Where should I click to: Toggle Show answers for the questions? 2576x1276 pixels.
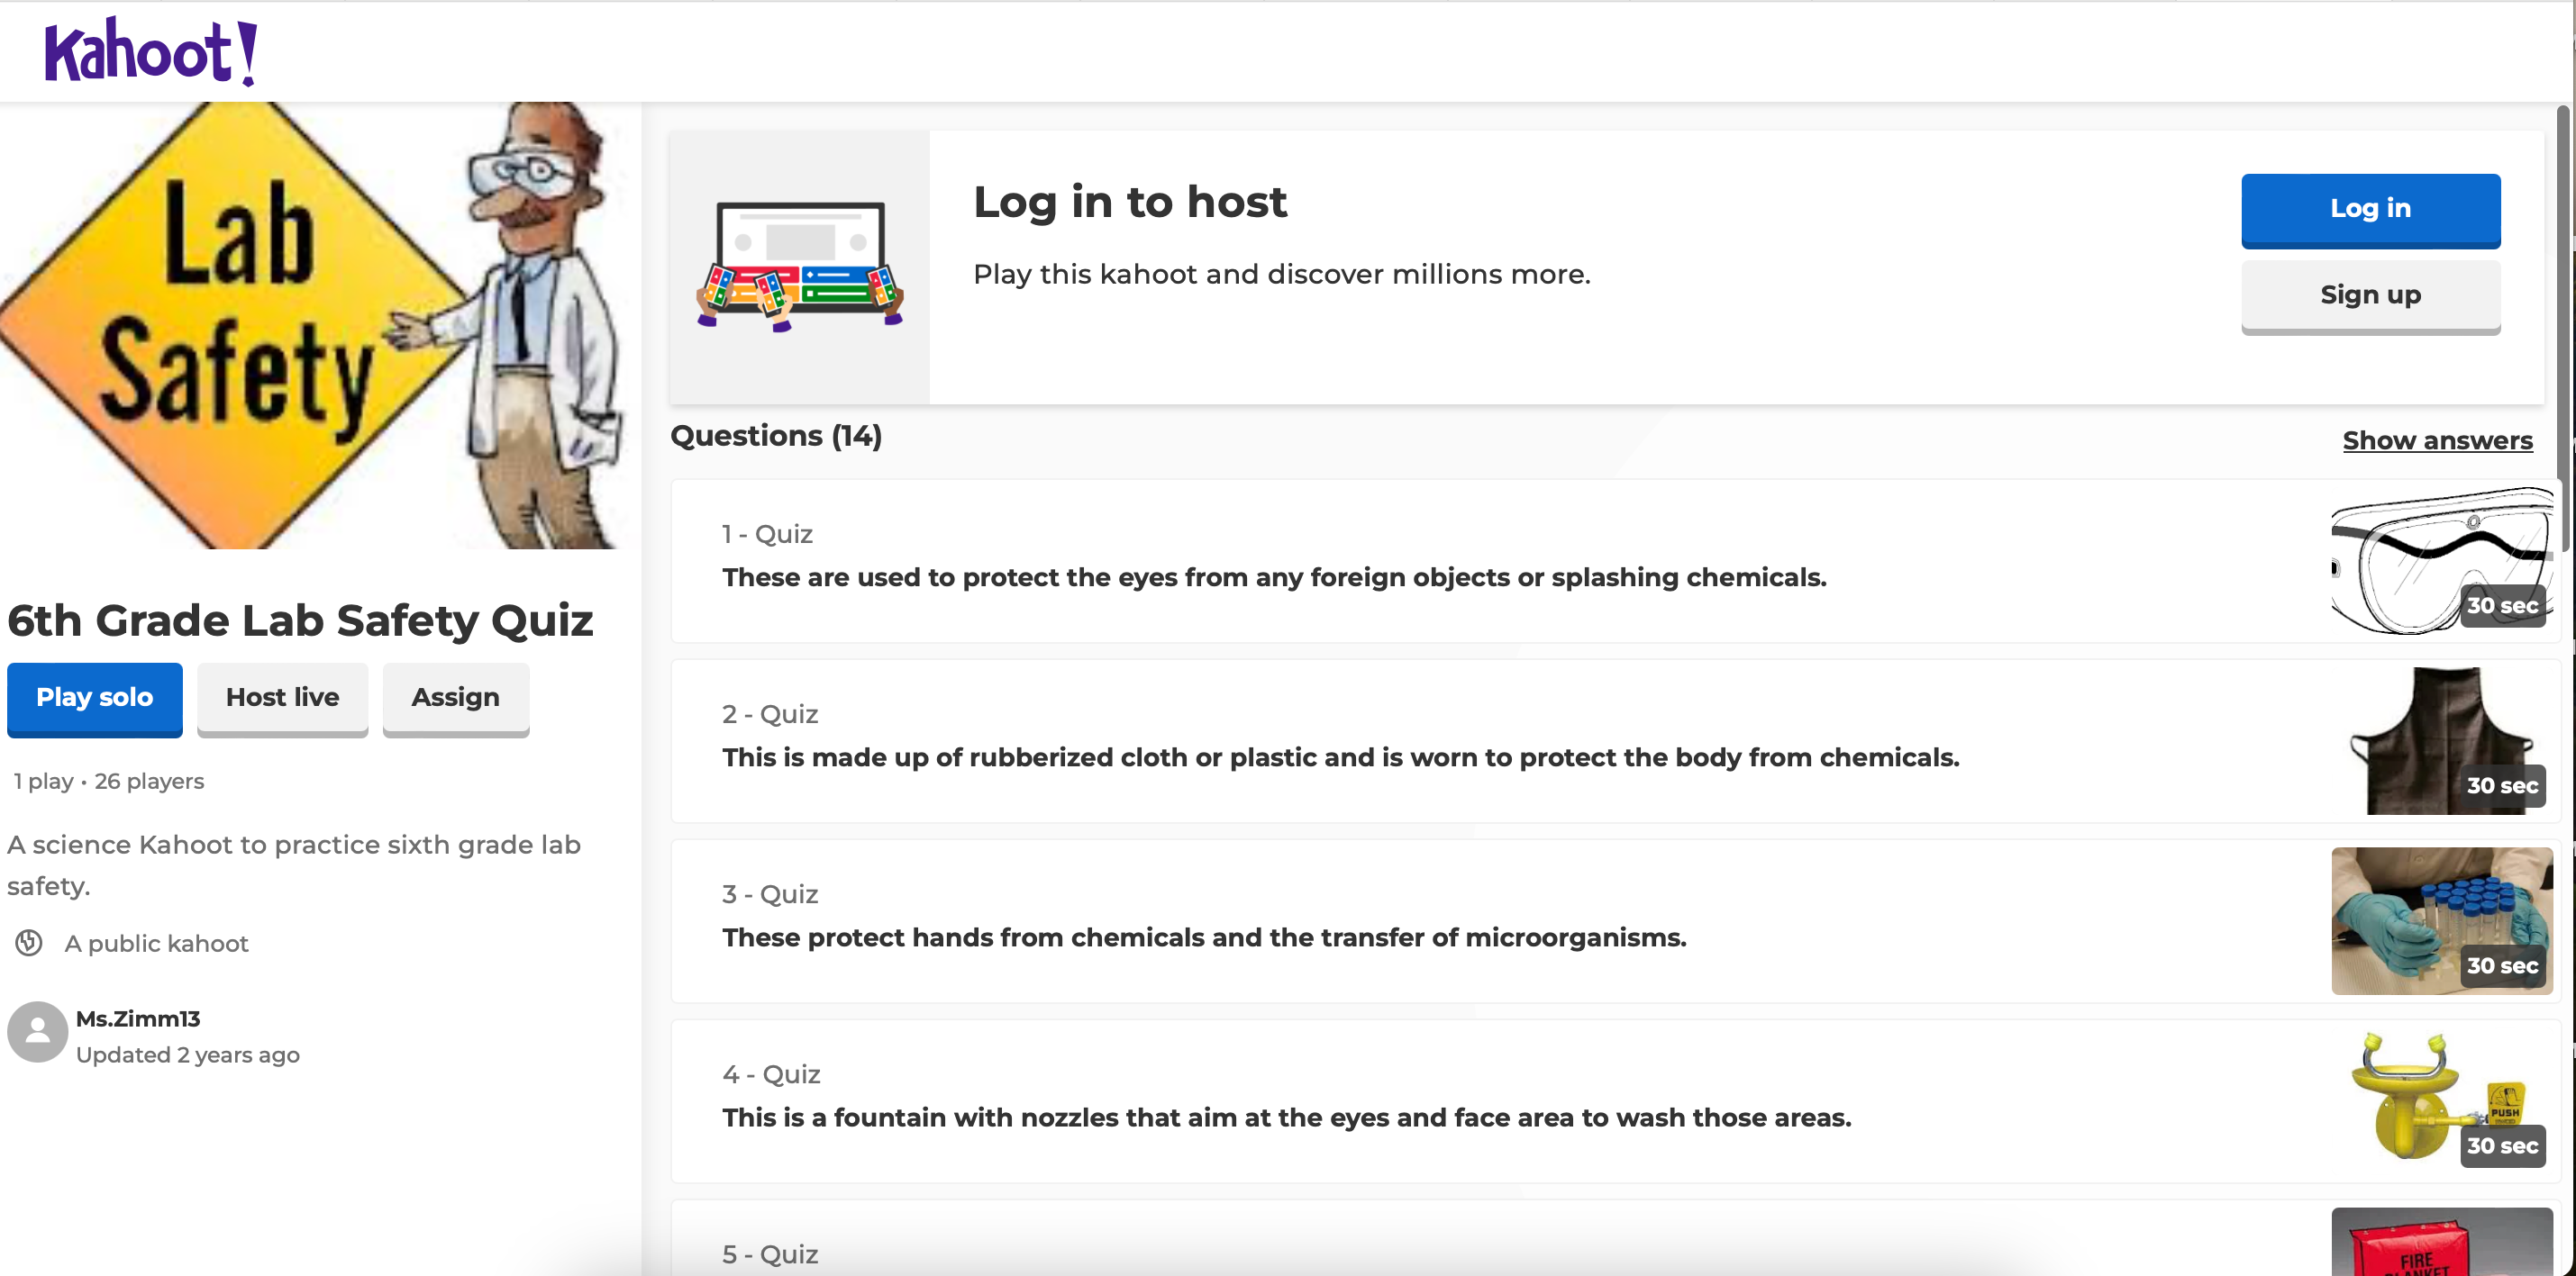pos(2437,440)
